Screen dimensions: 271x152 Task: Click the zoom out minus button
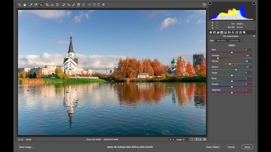pyautogui.click(x=19, y=140)
